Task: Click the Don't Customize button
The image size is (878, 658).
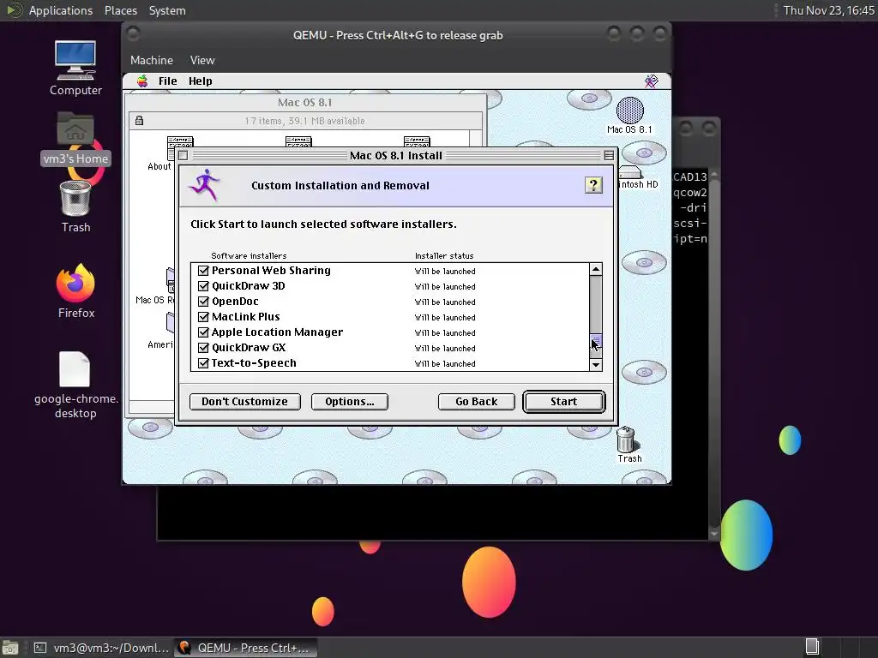Action: tap(244, 402)
